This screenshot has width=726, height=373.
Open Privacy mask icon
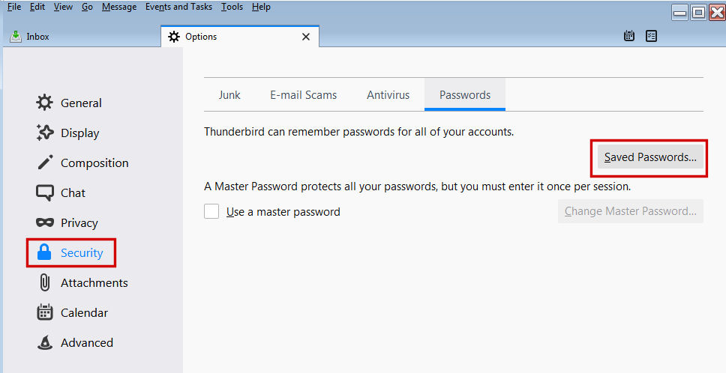(45, 222)
